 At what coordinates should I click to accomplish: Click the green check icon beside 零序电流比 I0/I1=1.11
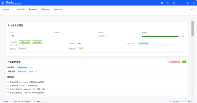8,85
